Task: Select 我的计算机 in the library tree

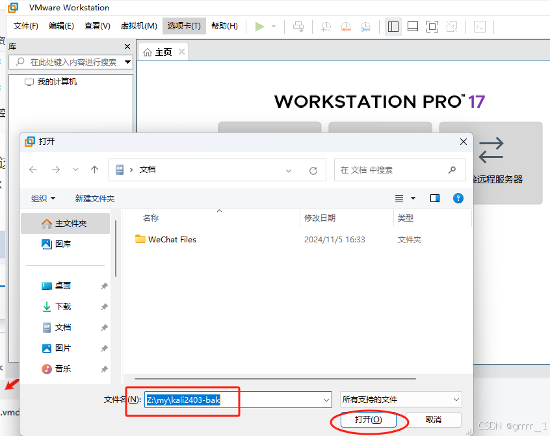Action: (57, 82)
